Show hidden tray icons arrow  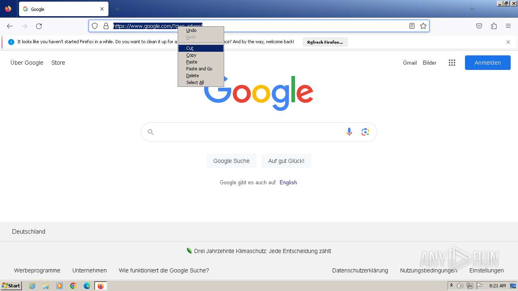pyautogui.click(x=451, y=286)
